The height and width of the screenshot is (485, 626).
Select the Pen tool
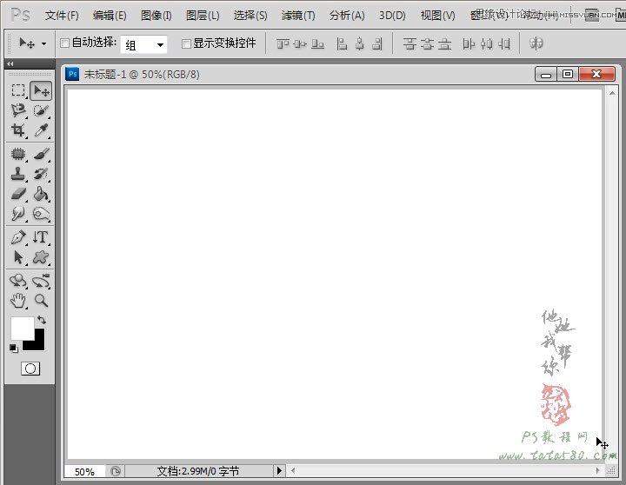(18, 237)
